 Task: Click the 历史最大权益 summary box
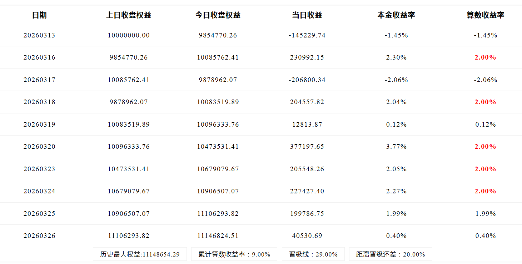[140, 254]
